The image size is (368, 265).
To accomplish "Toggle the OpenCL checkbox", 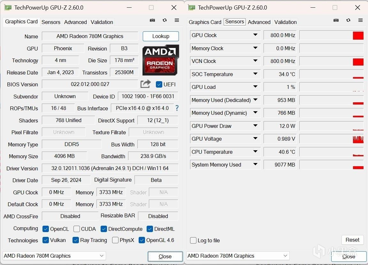I will pyautogui.click(x=46, y=229).
